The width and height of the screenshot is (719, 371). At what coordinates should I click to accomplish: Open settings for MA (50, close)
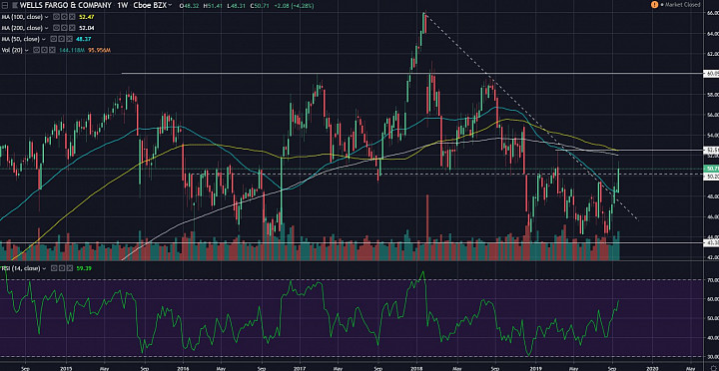pos(62,39)
